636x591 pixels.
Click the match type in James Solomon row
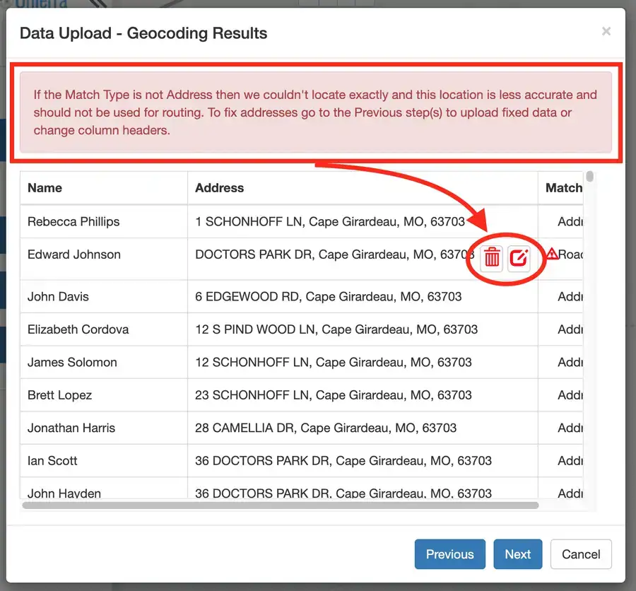[570, 362]
